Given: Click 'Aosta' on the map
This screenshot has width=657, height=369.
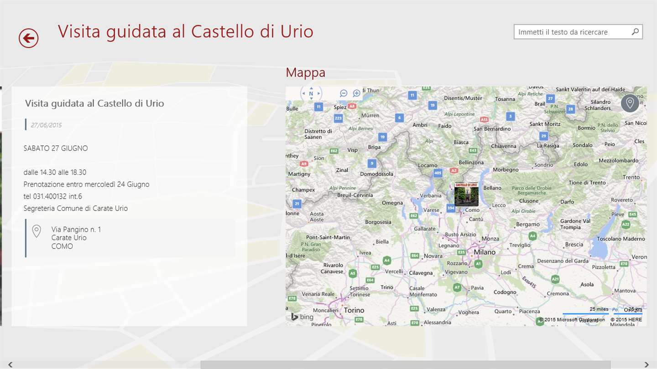Looking at the screenshot, I should tap(317, 214).
